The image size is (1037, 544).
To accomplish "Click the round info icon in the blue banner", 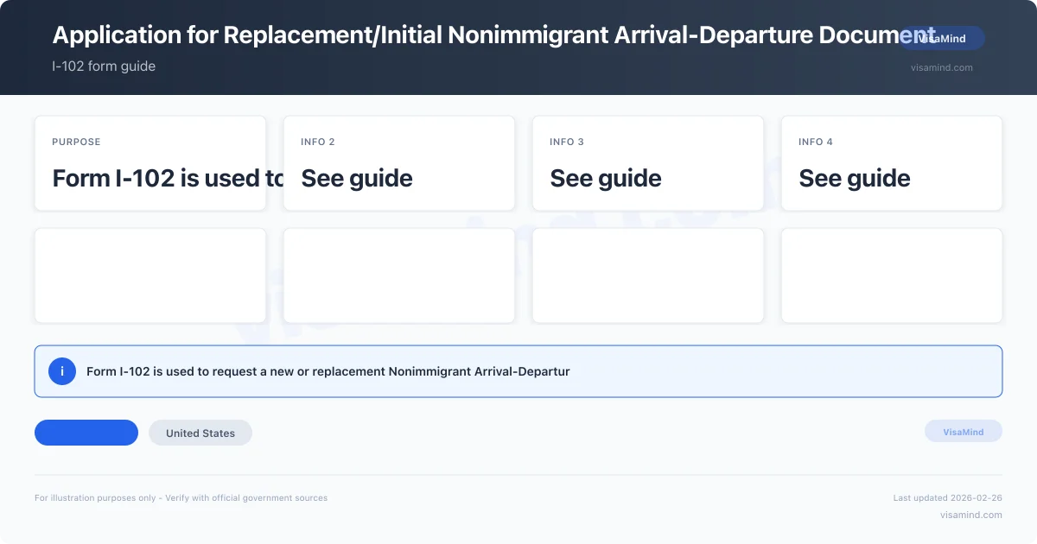I will tap(62, 371).
